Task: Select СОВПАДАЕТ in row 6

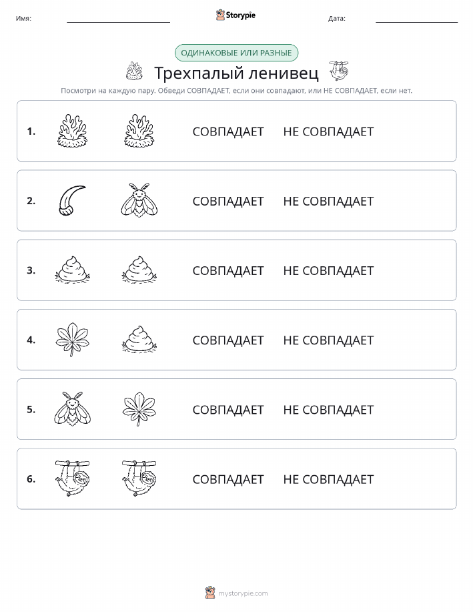Action: pos(228,479)
